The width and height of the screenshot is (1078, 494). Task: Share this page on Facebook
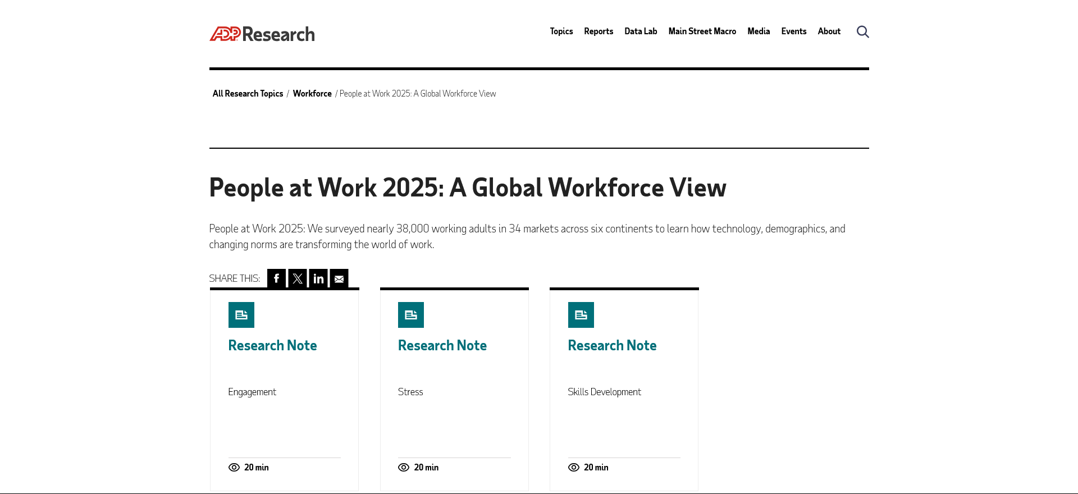(x=276, y=278)
